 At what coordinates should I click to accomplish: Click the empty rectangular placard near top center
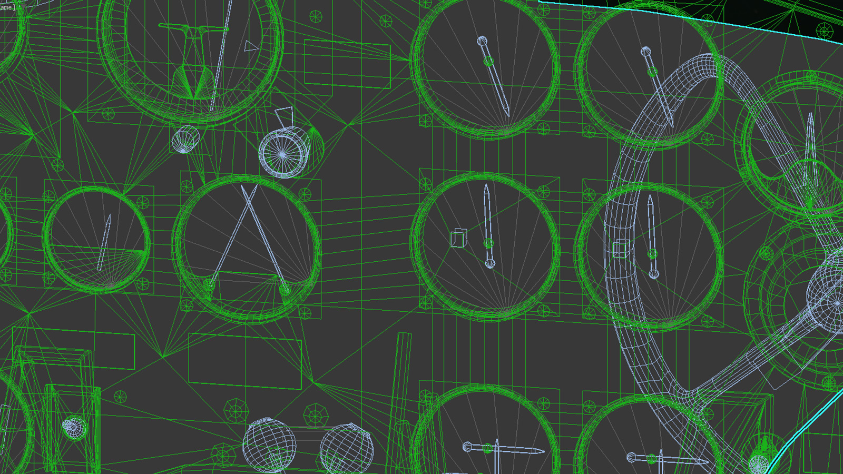pos(347,63)
